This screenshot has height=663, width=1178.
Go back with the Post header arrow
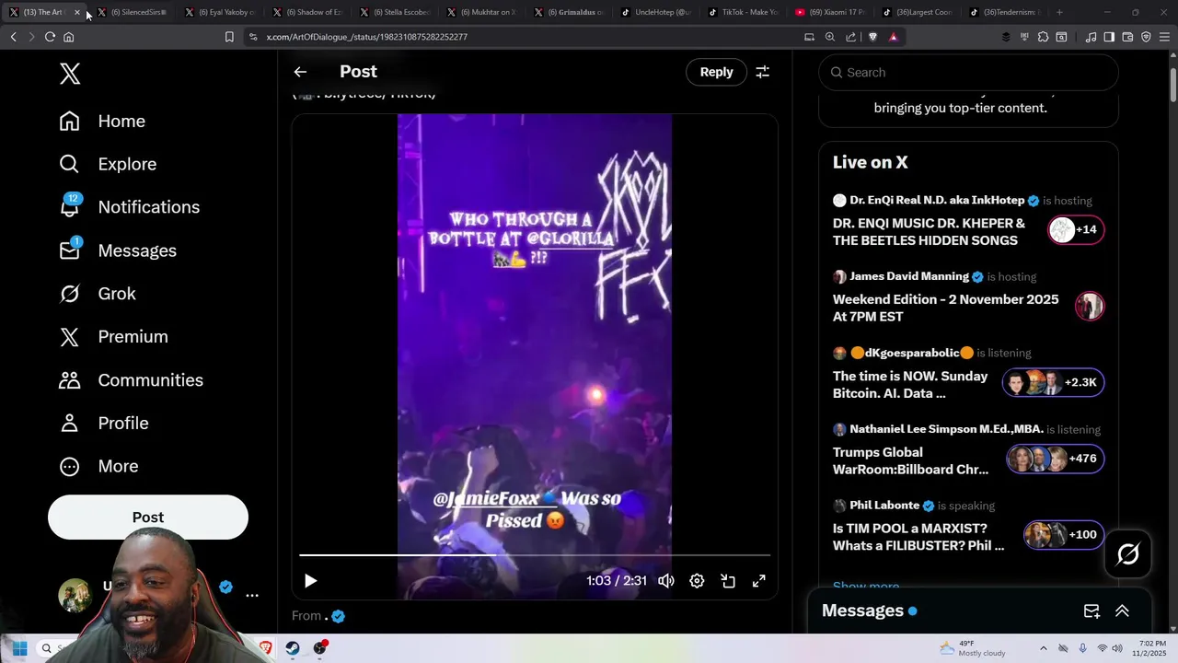pos(300,72)
